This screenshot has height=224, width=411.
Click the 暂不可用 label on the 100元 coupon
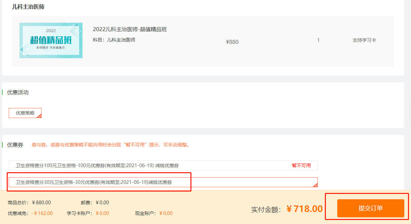tap(301, 165)
